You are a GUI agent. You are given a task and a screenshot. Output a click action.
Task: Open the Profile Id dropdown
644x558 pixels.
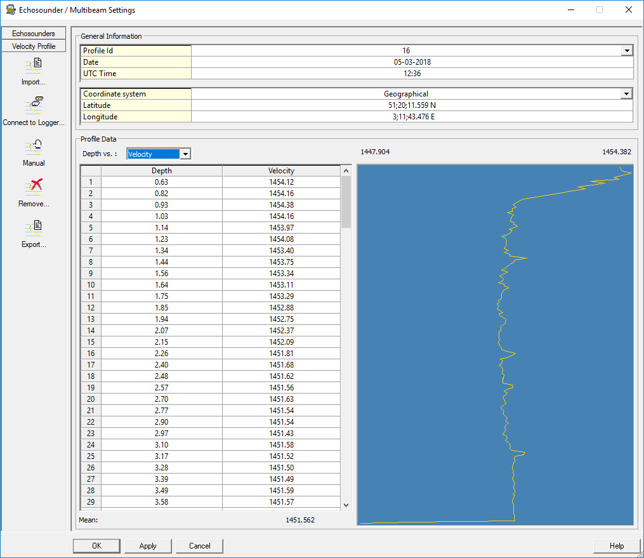click(x=626, y=51)
